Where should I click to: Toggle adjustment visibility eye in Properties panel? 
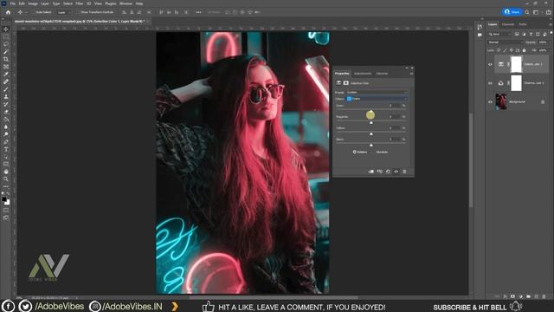tap(396, 172)
